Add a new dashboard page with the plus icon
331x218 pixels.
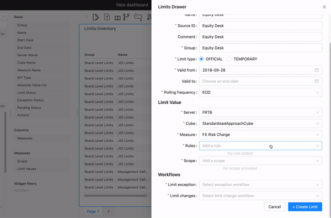pos(108,211)
